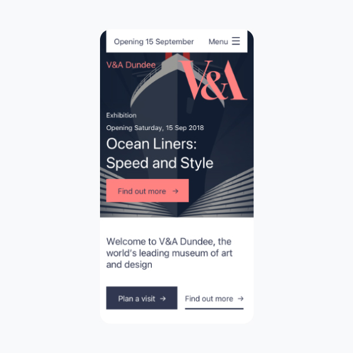Click the Menu label in header
Screen dimensions: 353x353
pos(218,42)
